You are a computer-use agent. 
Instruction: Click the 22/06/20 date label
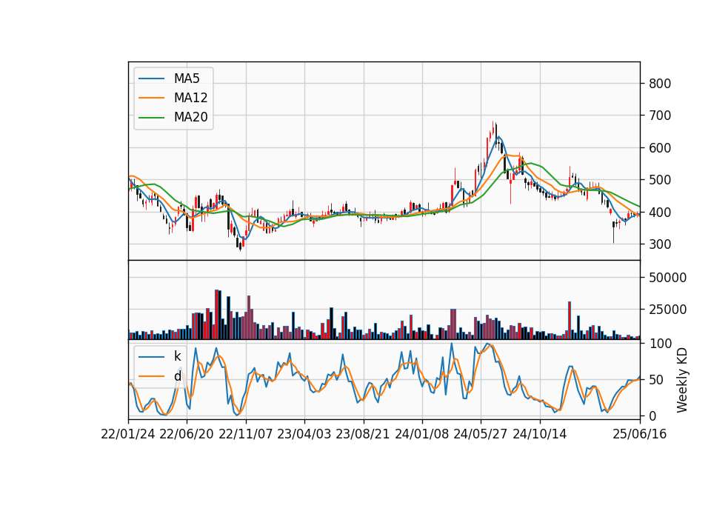187,435
